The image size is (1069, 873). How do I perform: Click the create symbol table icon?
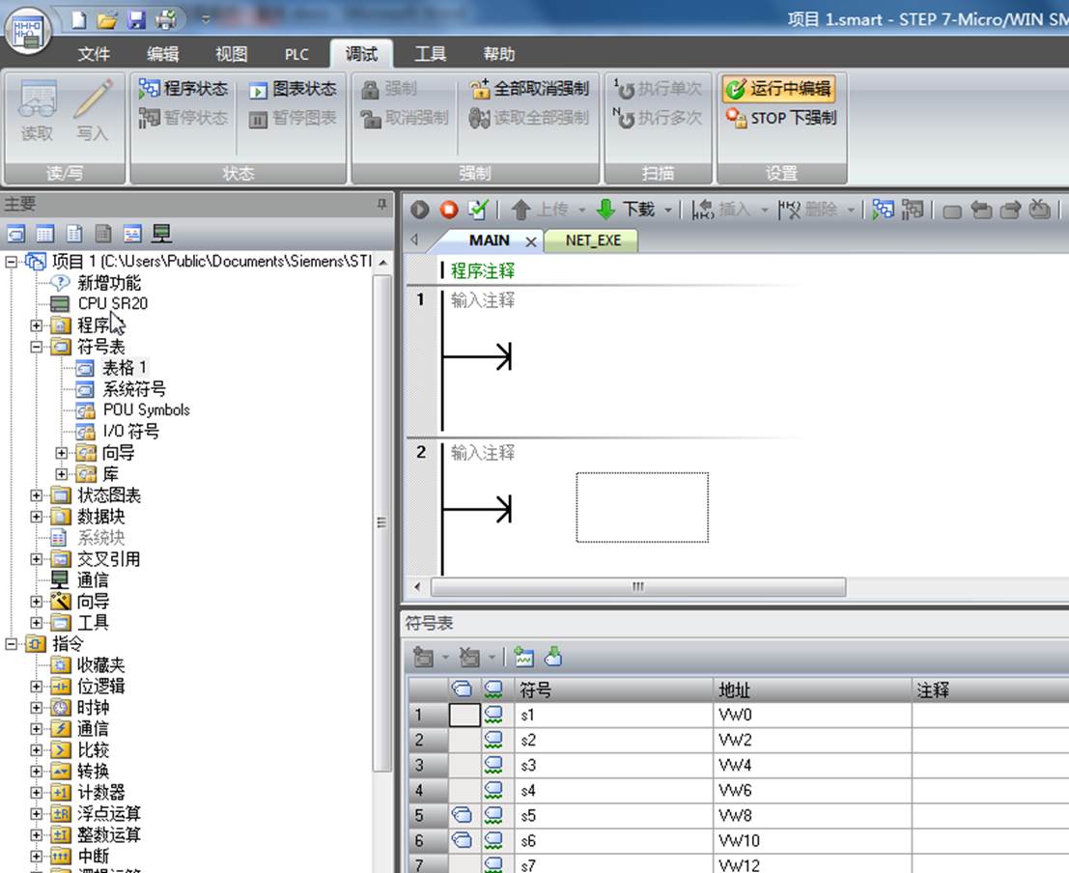coord(523,656)
